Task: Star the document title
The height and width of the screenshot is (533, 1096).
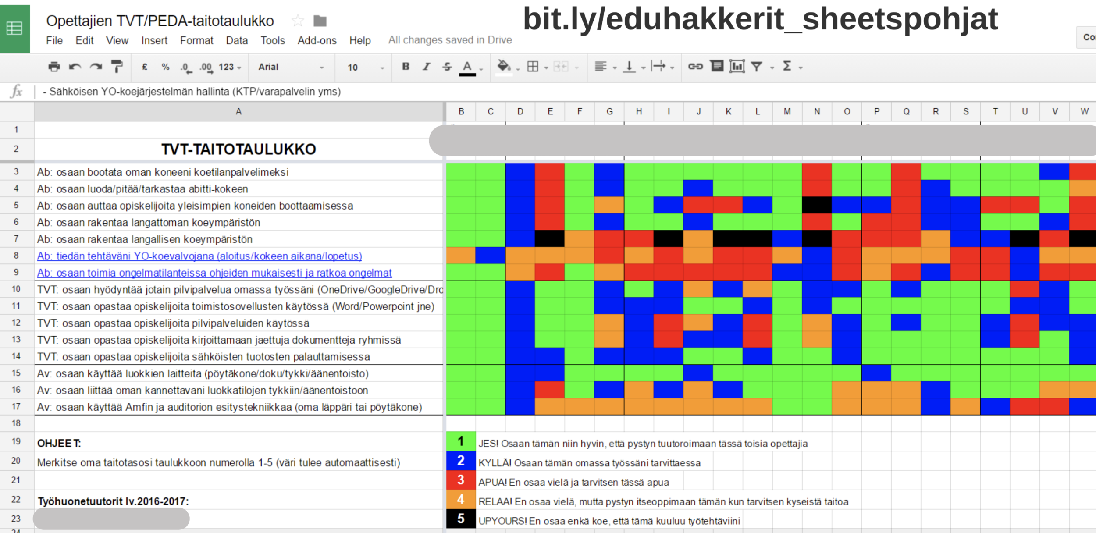Action: pos(298,21)
